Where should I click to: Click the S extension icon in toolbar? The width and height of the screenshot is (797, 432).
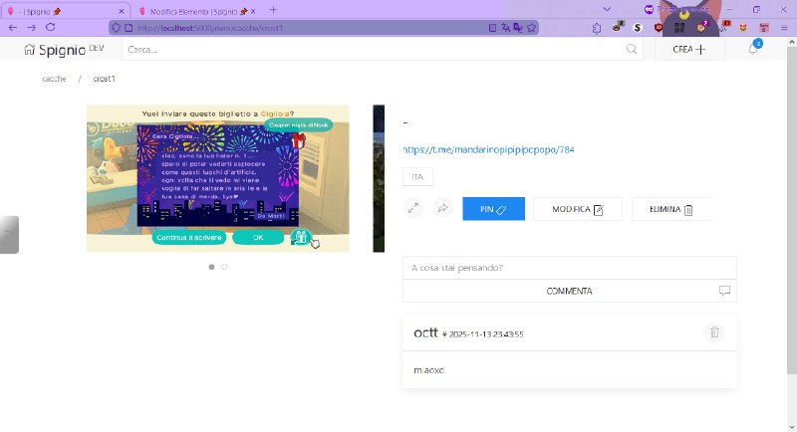tap(638, 28)
